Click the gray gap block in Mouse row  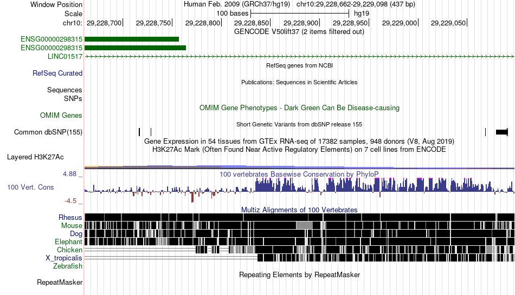tap(305, 225)
